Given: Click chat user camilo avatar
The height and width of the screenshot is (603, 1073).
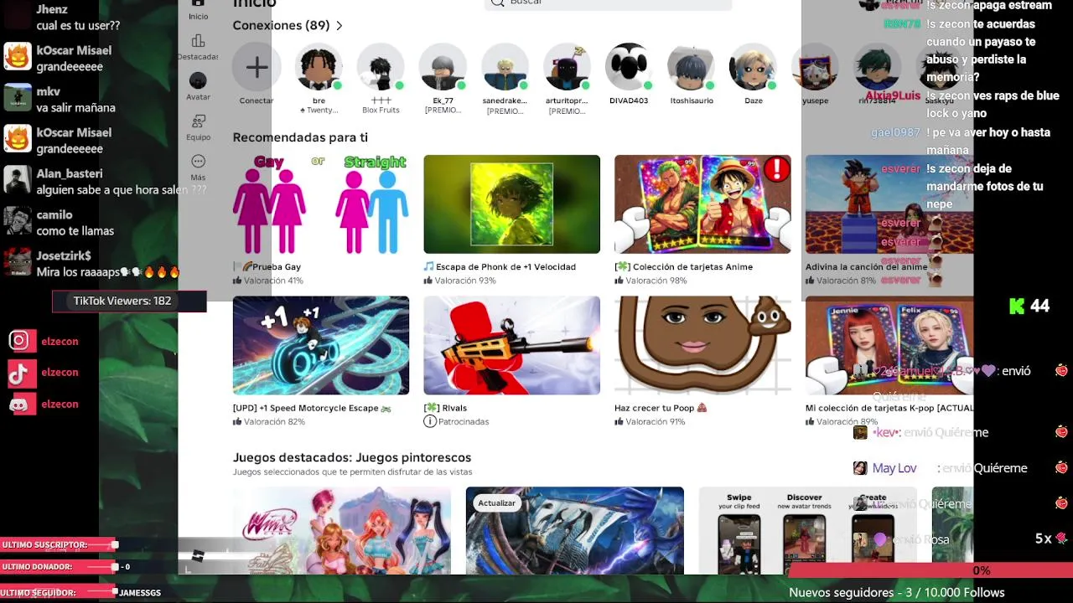Looking at the screenshot, I should [18, 222].
